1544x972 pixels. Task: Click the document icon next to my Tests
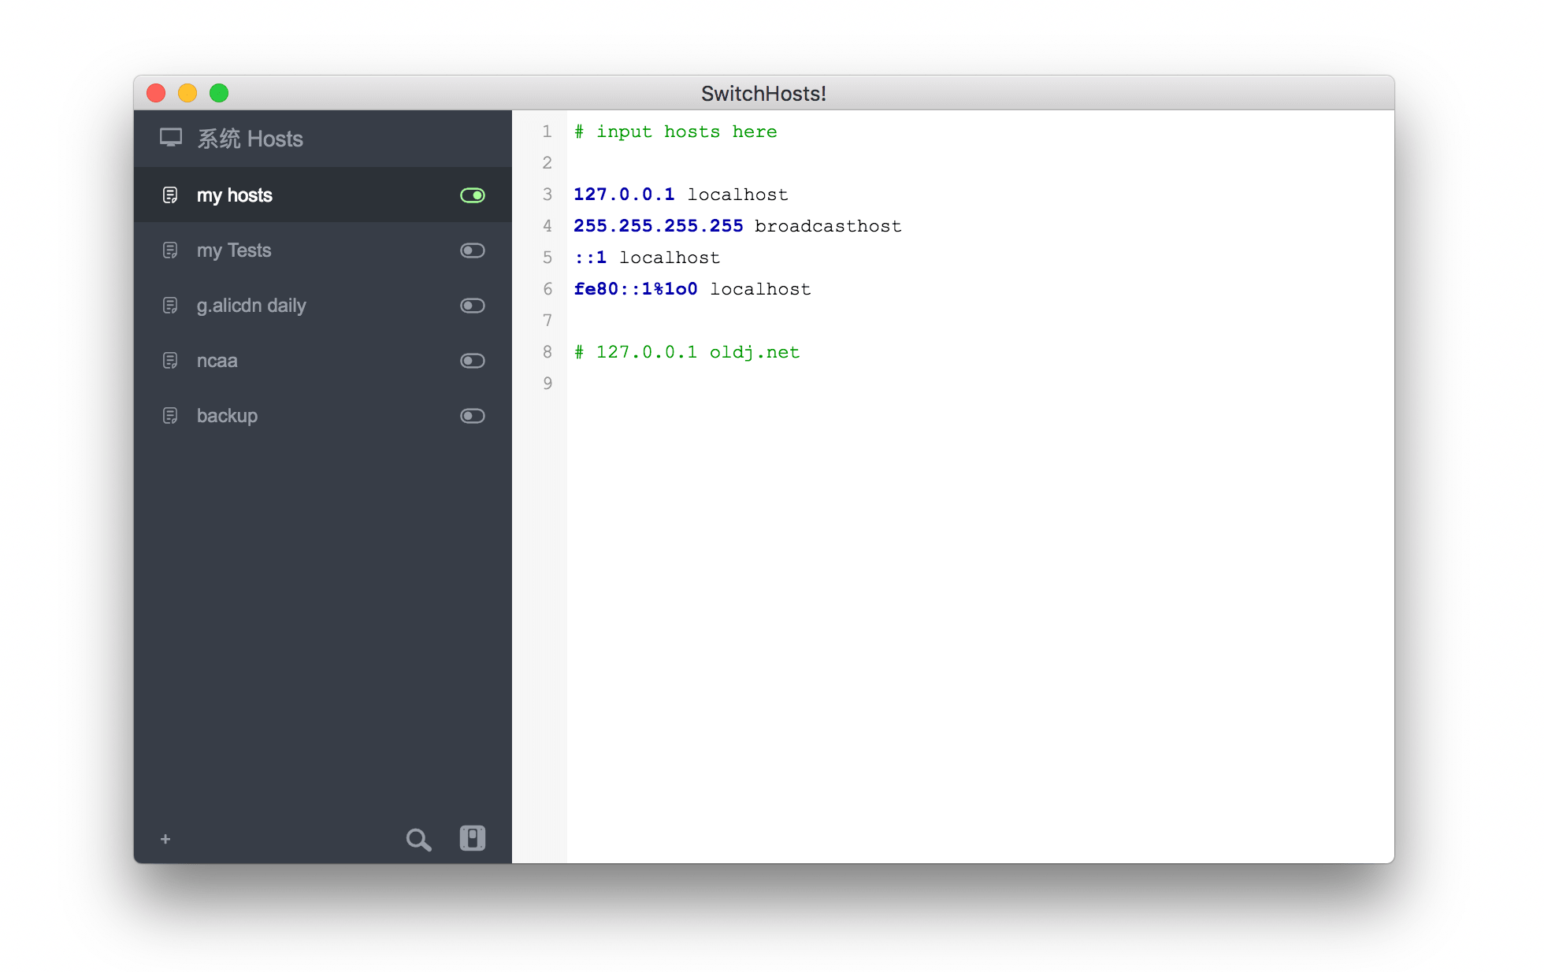point(170,250)
